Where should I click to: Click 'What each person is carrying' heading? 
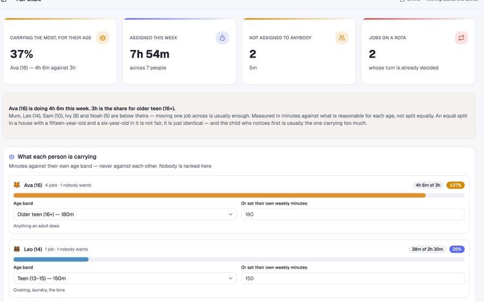click(57, 157)
